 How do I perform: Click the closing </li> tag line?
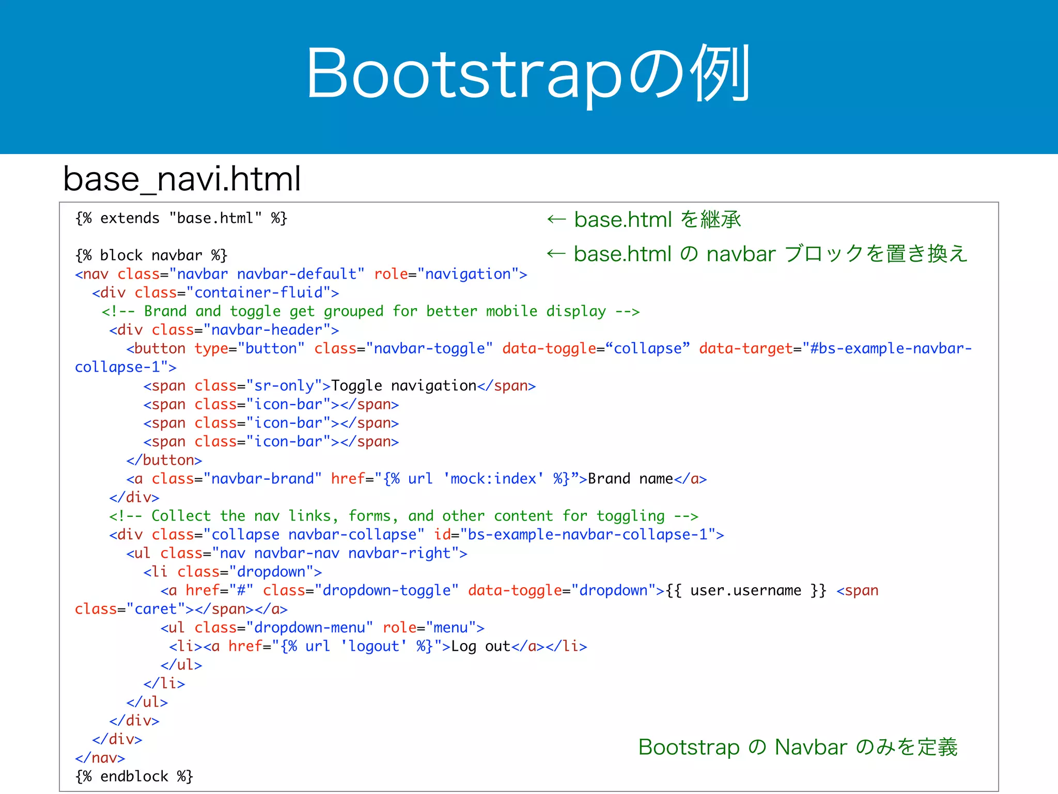[x=164, y=683]
